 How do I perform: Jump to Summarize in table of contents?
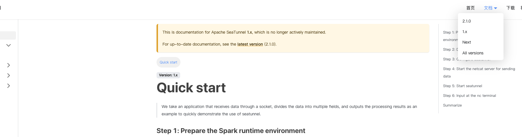tap(452, 105)
